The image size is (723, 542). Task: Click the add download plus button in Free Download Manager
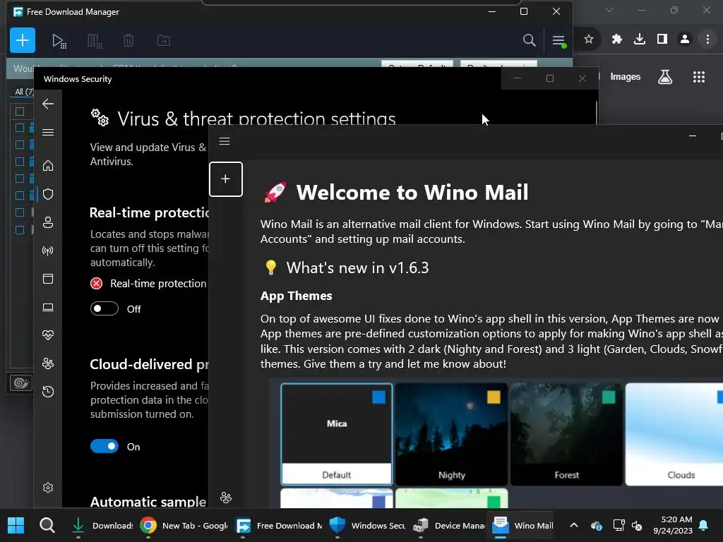click(x=22, y=40)
